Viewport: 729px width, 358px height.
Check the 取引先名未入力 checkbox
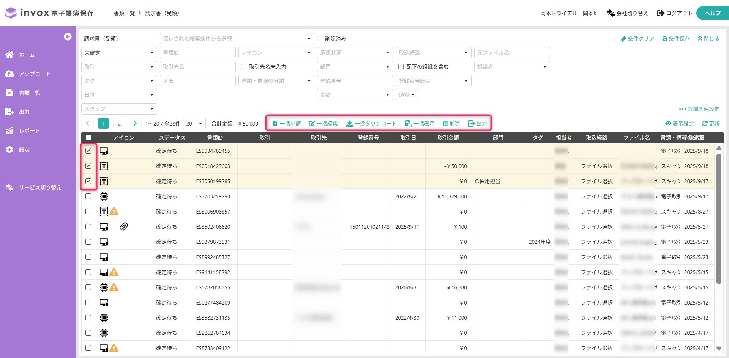(x=244, y=67)
